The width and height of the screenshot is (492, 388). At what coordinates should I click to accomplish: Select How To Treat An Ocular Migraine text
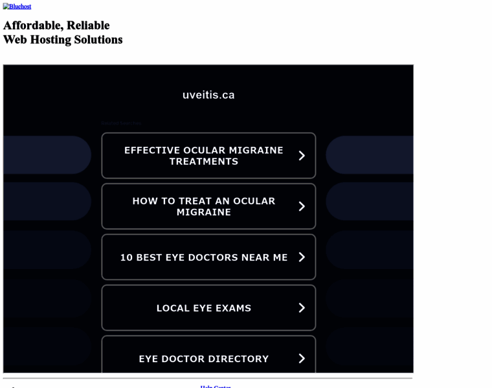(203, 206)
